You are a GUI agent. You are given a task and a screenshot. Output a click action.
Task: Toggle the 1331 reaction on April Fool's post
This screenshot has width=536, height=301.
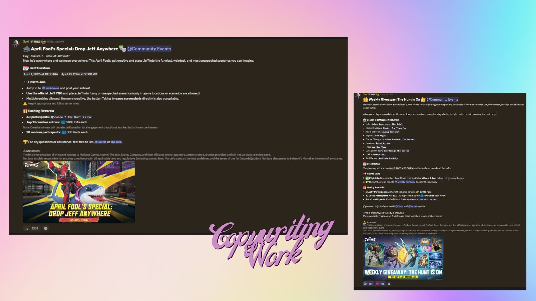coord(32,228)
